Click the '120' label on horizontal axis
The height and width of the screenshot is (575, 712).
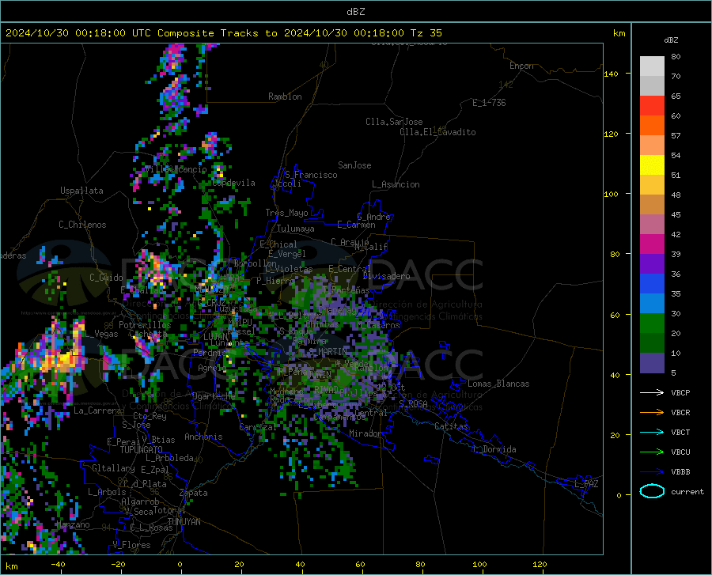pos(540,564)
